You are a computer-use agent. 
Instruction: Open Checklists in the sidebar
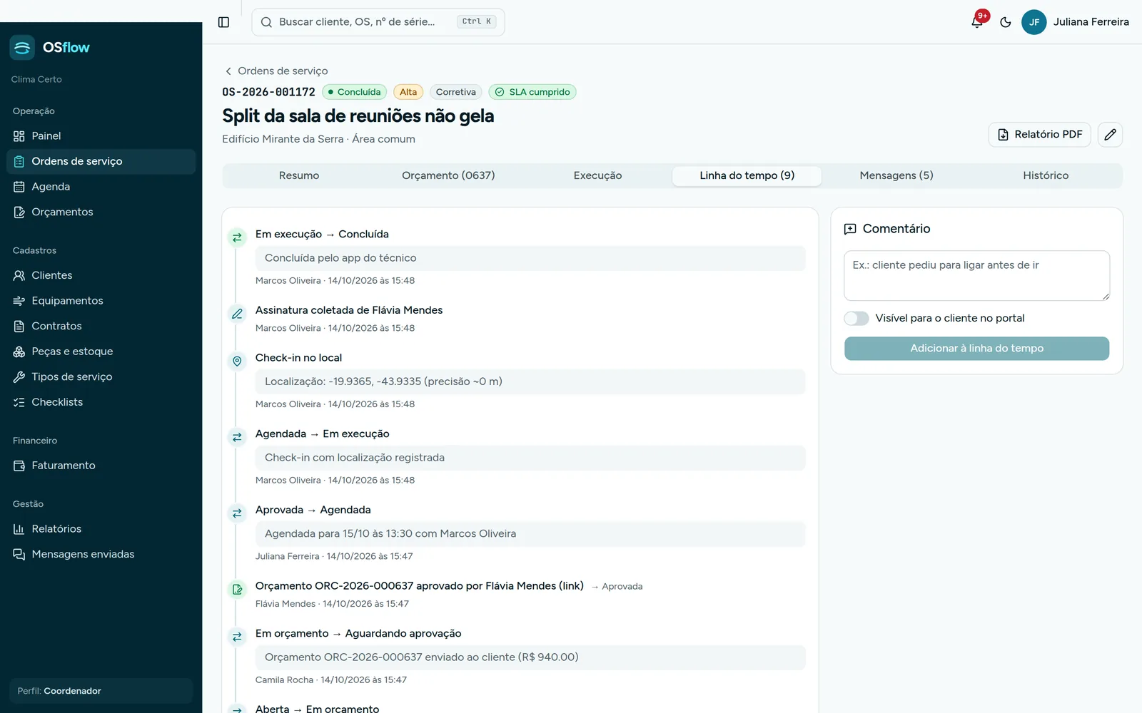click(101, 402)
